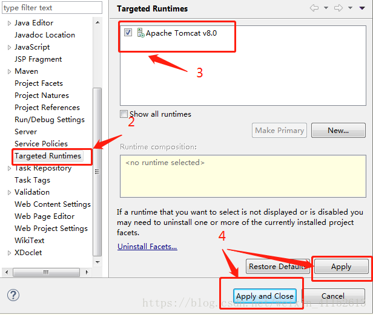Image resolution: width=373 pixels, height=315 pixels.
Task: Click Restore Defaults button
Action: [278, 266]
